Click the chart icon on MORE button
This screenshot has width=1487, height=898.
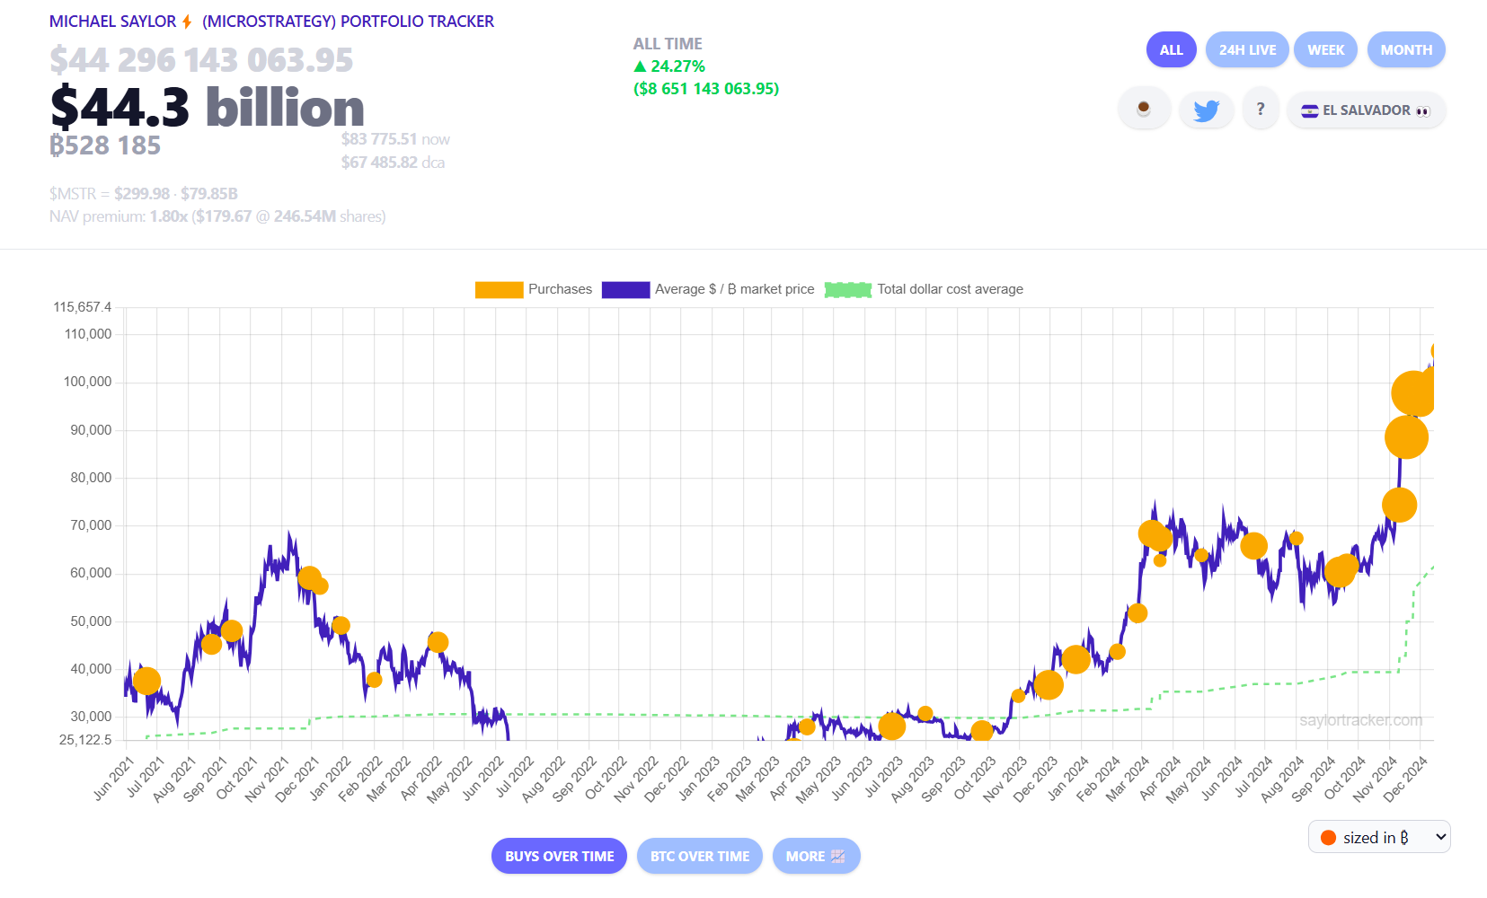tap(838, 857)
